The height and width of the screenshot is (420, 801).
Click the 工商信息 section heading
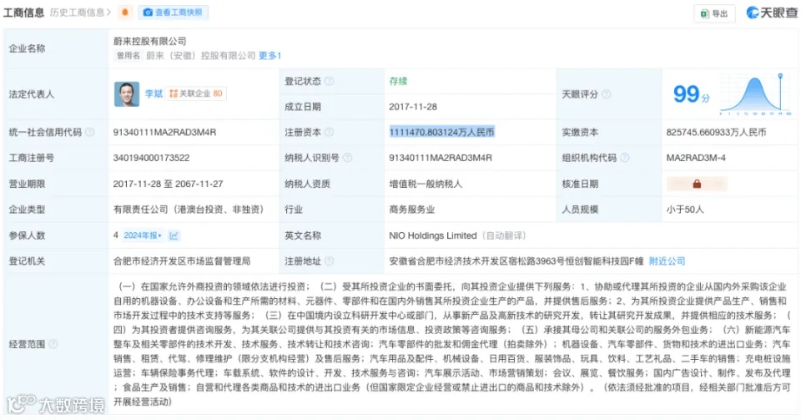24,13
